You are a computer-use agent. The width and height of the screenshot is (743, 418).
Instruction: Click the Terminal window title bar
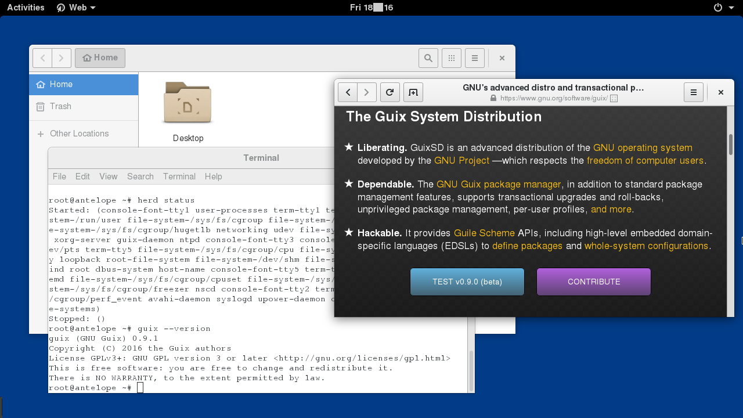click(x=261, y=158)
